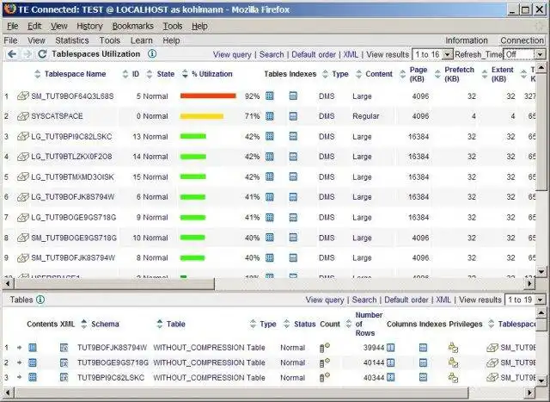Open tables icon for SM_TUT9BOF64Q3L68S row
This screenshot has width=550, height=402.
click(269, 96)
